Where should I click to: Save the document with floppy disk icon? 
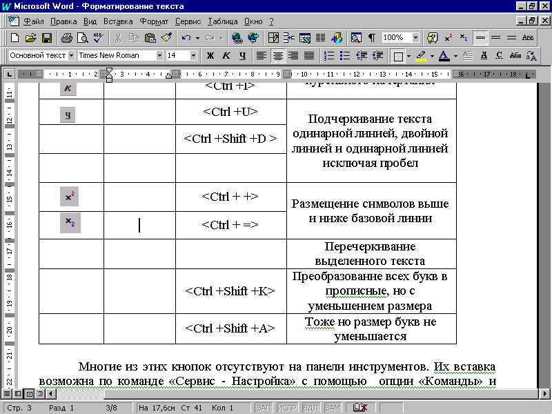(47, 37)
